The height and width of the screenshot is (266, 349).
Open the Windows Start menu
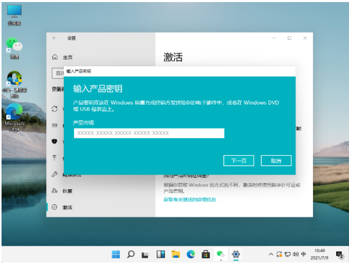pos(116,254)
